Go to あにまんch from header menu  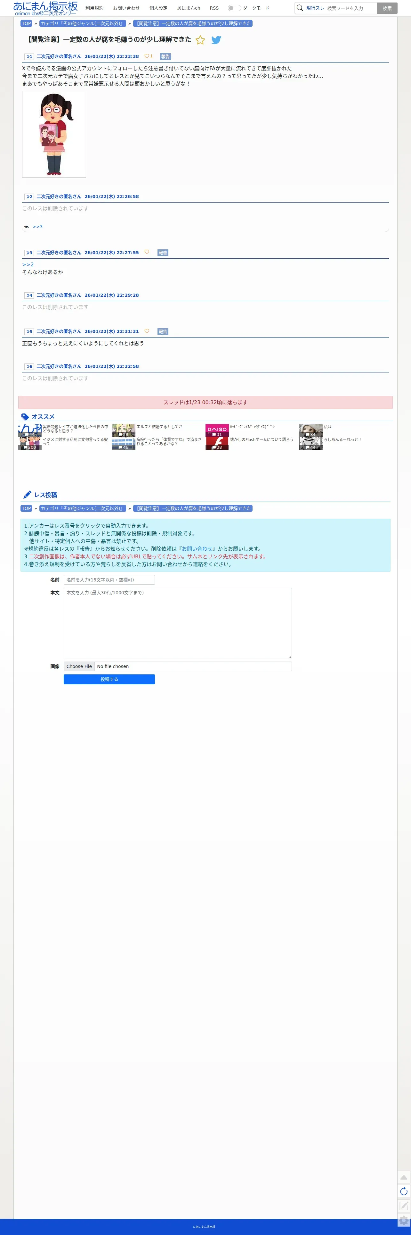(x=189, y=8)
